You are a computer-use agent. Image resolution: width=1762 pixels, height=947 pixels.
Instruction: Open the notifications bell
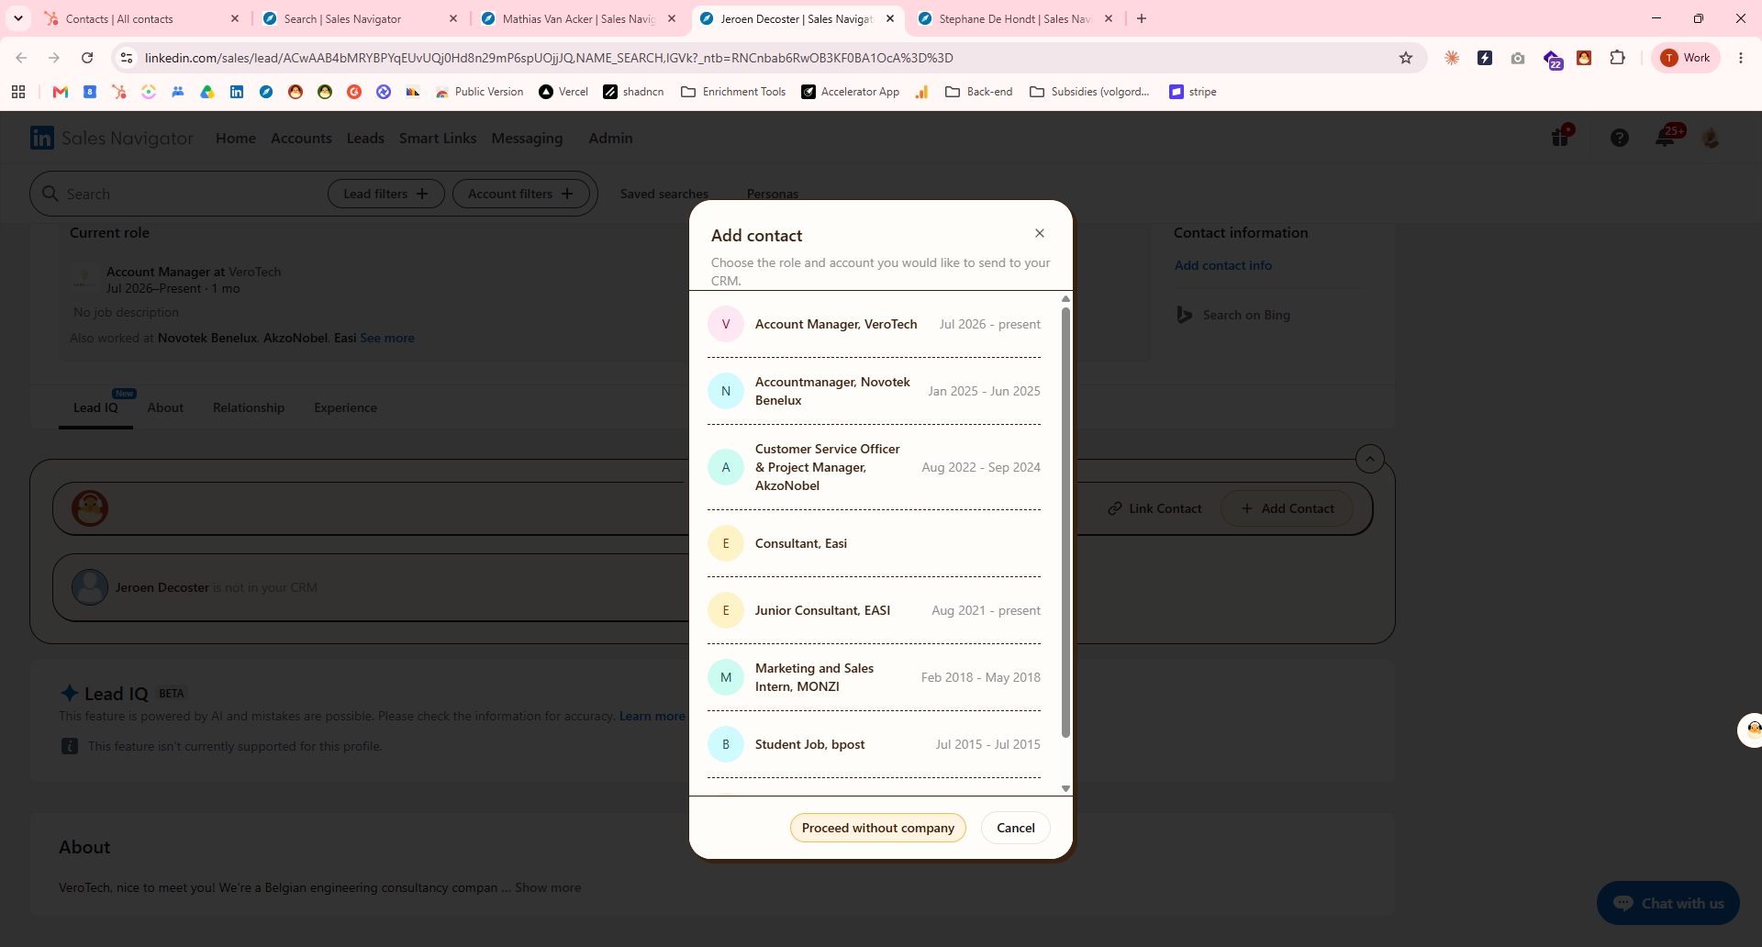coord(1666,138)
